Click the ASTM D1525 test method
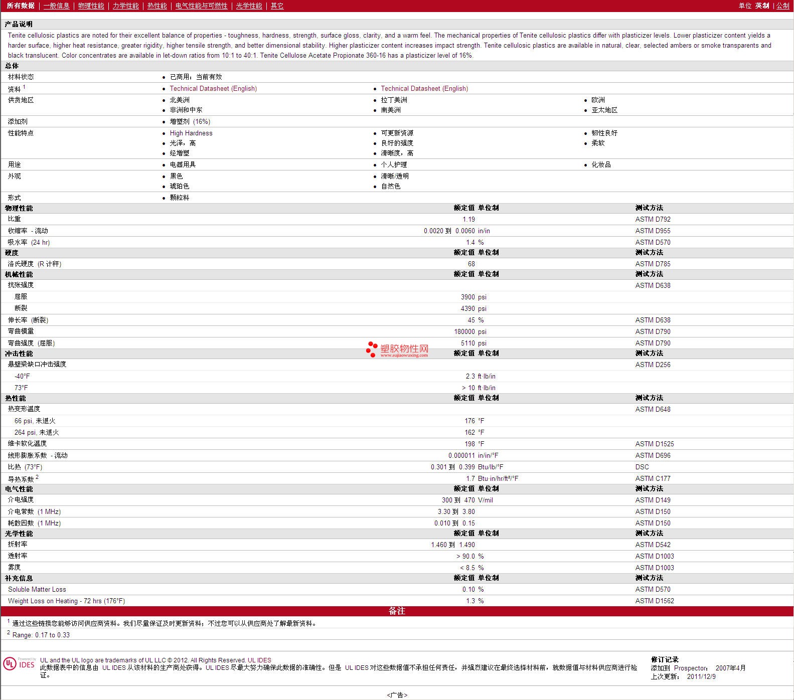The image size is (794, 700). click(655, 444)
